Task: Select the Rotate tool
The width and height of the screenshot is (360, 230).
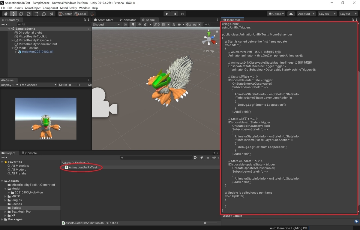Action: pos(21,14)
